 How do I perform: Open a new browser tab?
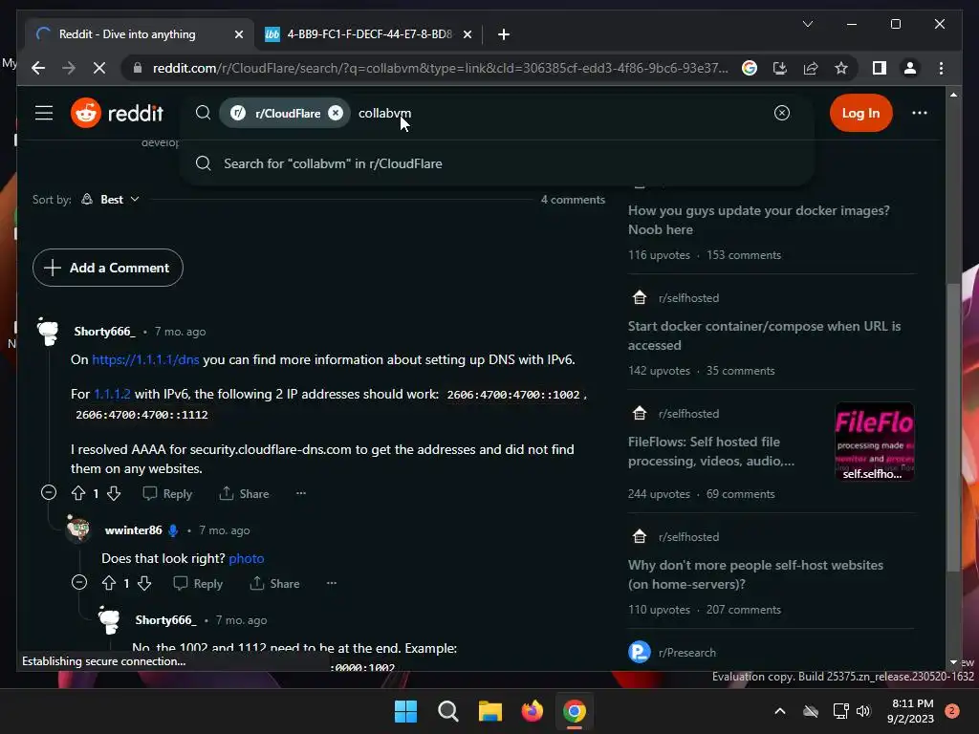pos(503,35)
